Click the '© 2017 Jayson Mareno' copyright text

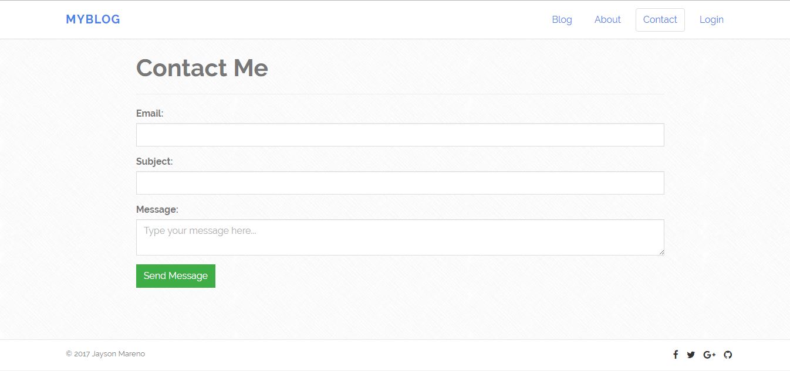pos(106,354)
